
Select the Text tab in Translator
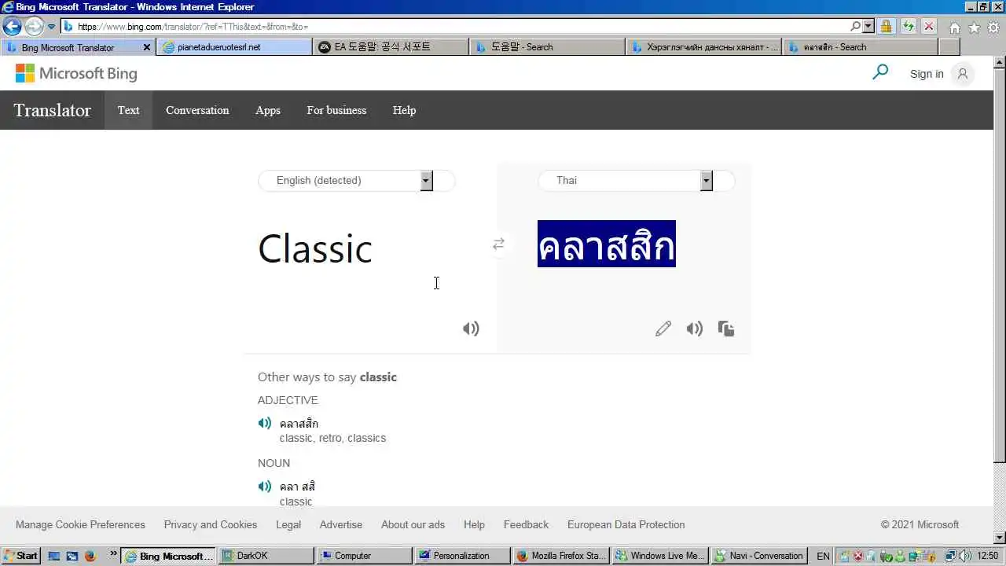128,110
